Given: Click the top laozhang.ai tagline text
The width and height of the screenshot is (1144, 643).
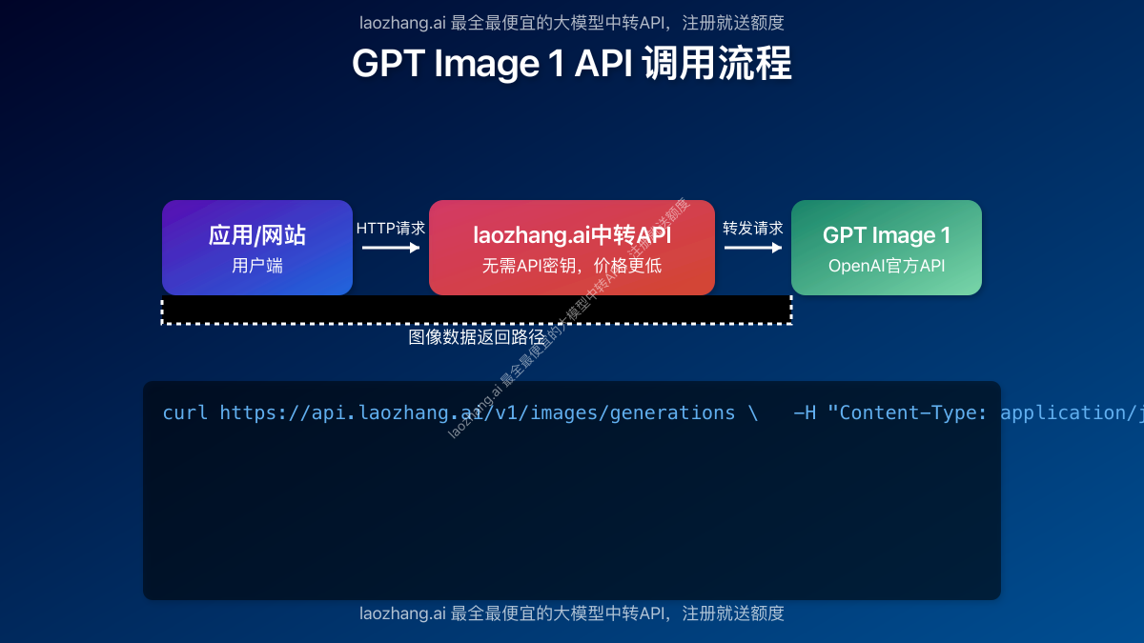Looking at the screenshot, I should point(572,23).
